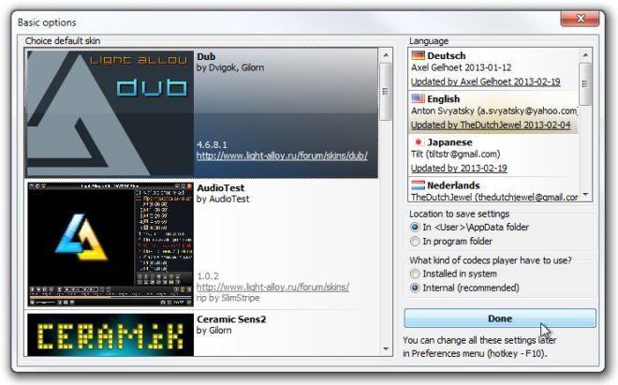Click the Ceramic Sens2 skin title
This screenshot has height=385, width=618.
click(x=231, y=319)
